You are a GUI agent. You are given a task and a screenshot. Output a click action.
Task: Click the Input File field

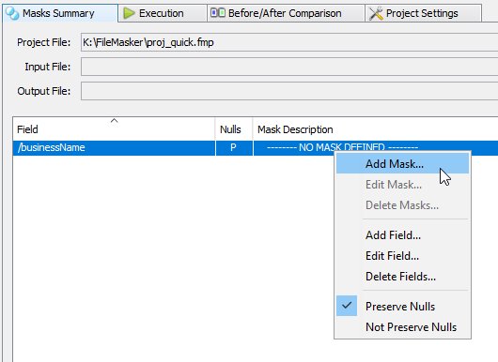289,67
